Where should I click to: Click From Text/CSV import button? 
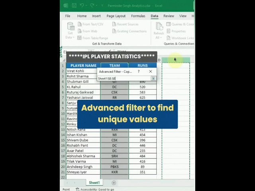click(90, 24)
